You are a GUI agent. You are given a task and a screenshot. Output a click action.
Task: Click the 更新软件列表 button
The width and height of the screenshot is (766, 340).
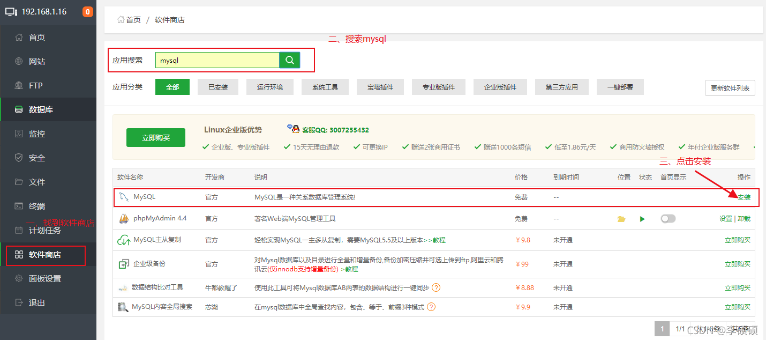click(730, 88)
